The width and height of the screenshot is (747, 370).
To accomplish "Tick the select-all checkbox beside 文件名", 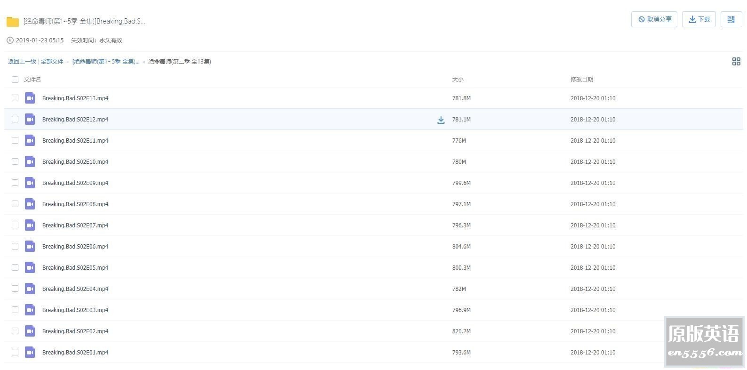I will point(15,80).
